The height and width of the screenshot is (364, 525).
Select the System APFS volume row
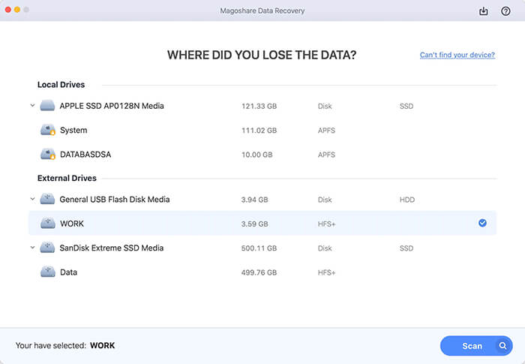coord(225,131)
